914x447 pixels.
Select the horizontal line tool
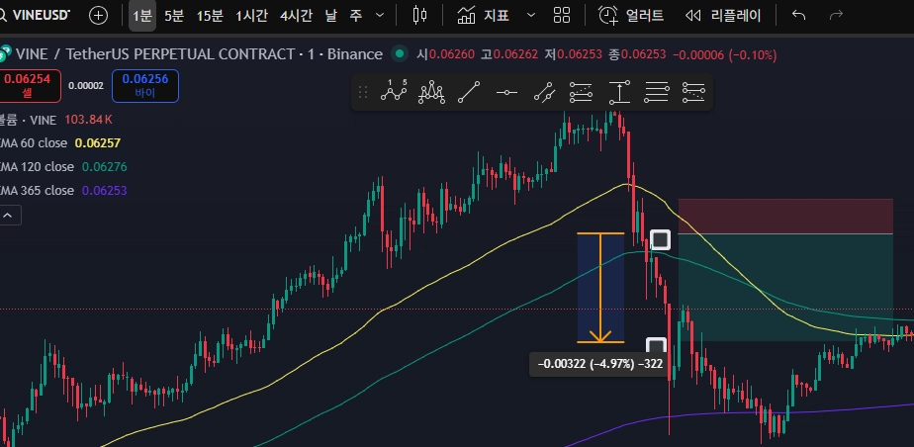(x=506, y=93)
